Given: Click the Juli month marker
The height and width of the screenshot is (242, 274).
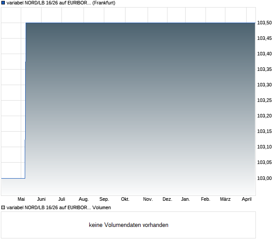Looking at the screenshot, I should [x=62, y=199].
